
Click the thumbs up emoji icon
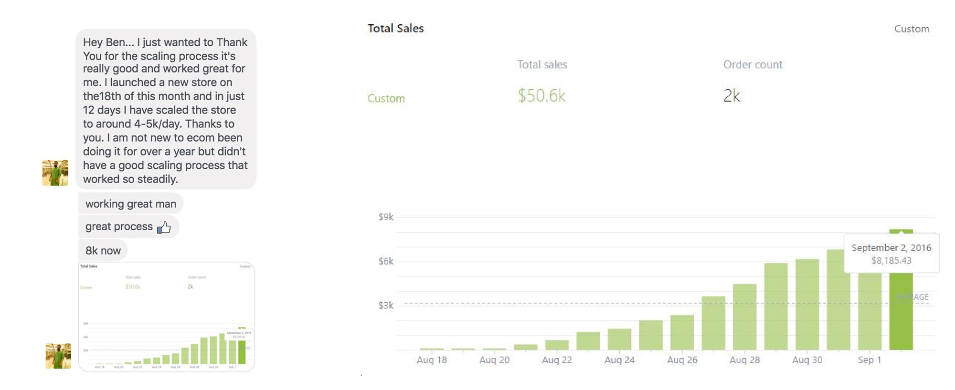164,227
